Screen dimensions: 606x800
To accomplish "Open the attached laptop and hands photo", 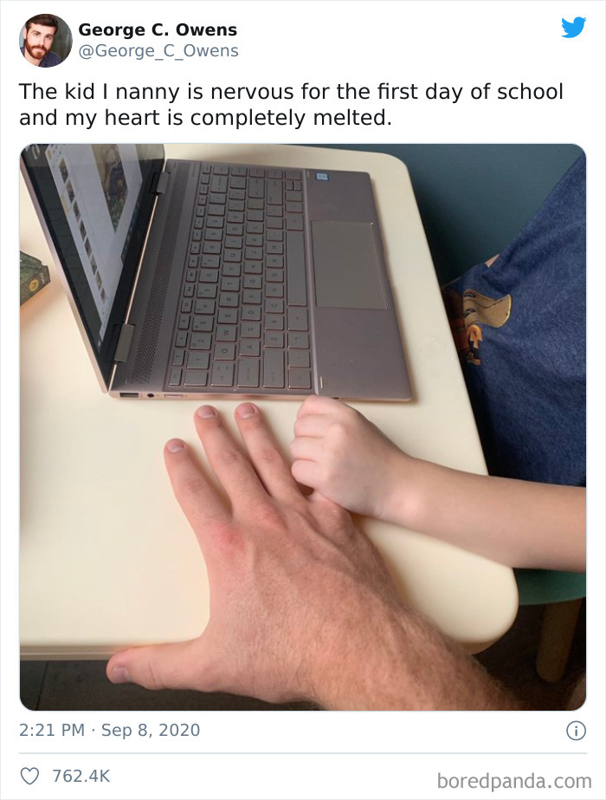I will (x=303, y=427).
